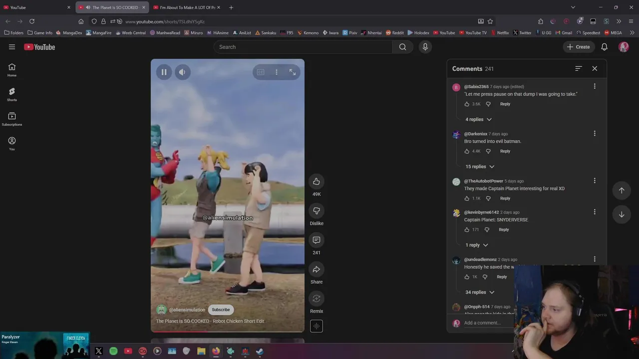Viewport: 639px width, 359px height.
Task: Open the Netflix bookmark
Action: (x=500, y=33)
